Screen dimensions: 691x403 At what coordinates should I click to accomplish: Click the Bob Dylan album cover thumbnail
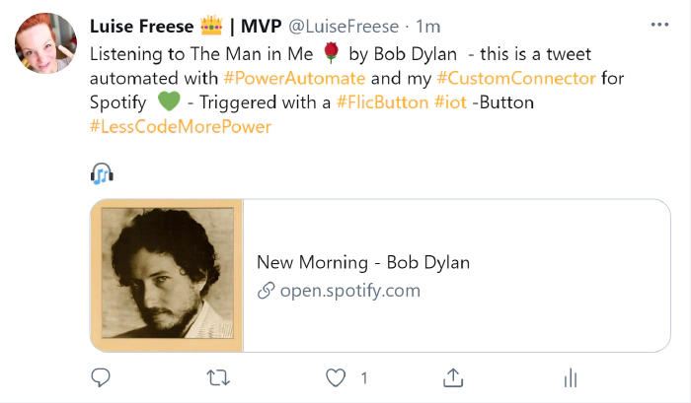click(167, 276)
